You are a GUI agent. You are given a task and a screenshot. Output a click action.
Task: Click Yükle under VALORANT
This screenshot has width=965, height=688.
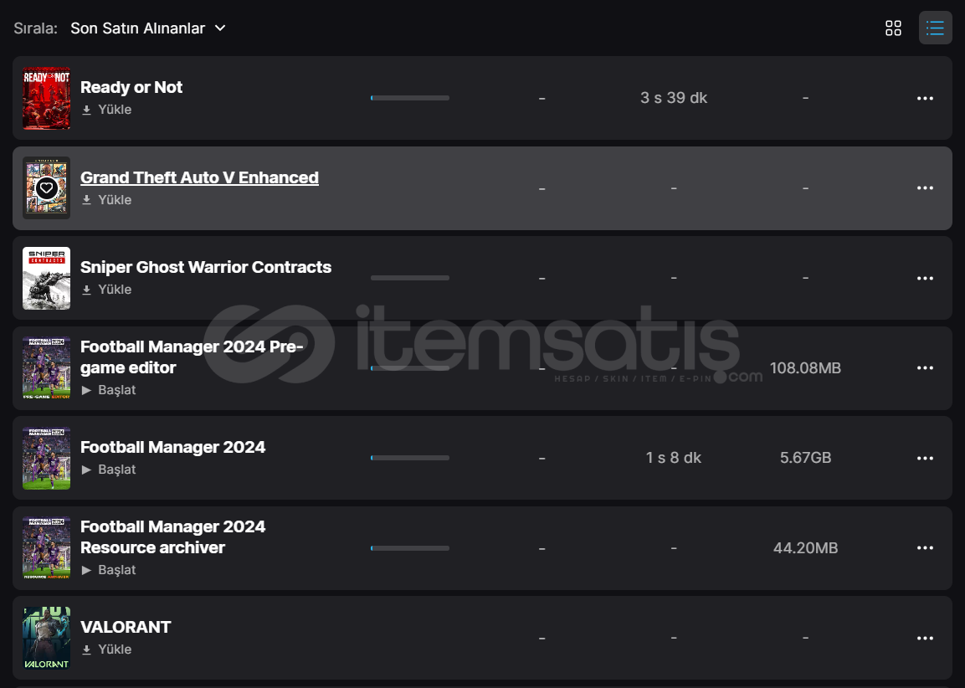107,649
